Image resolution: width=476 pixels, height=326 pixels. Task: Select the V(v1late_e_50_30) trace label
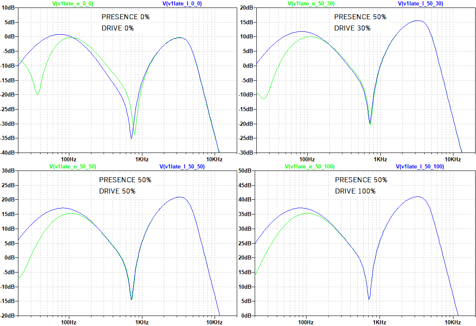pos(311,4)
